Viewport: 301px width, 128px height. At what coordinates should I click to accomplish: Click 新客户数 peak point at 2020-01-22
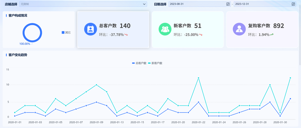(198, 78)
